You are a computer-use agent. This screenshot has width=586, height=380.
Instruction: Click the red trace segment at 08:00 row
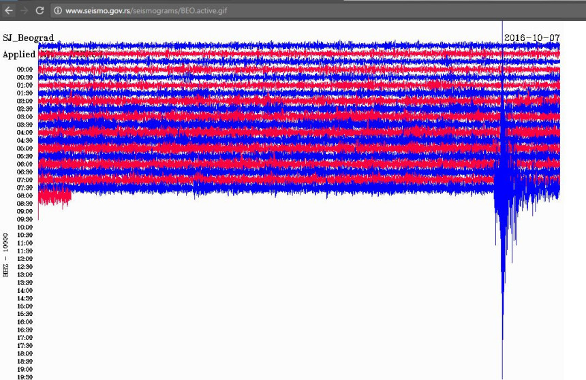coord(55,197)
